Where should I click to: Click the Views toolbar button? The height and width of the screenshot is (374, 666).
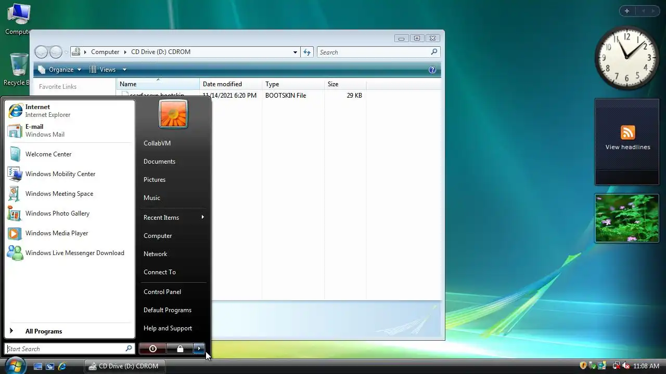tap(103, 70)
